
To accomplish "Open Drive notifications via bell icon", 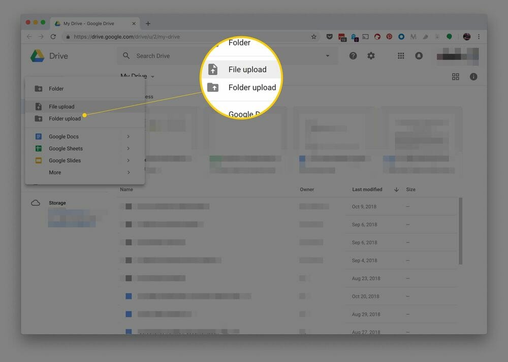I will point(419,55).
